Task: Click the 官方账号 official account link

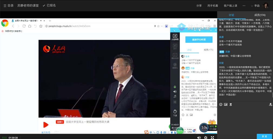Action: [46, 132]
